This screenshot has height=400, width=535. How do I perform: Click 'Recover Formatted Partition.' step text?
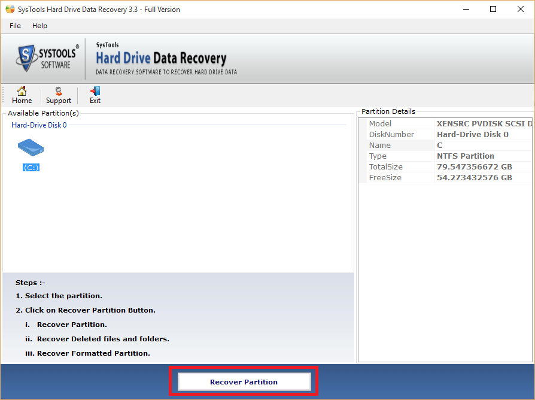(93, 353)
